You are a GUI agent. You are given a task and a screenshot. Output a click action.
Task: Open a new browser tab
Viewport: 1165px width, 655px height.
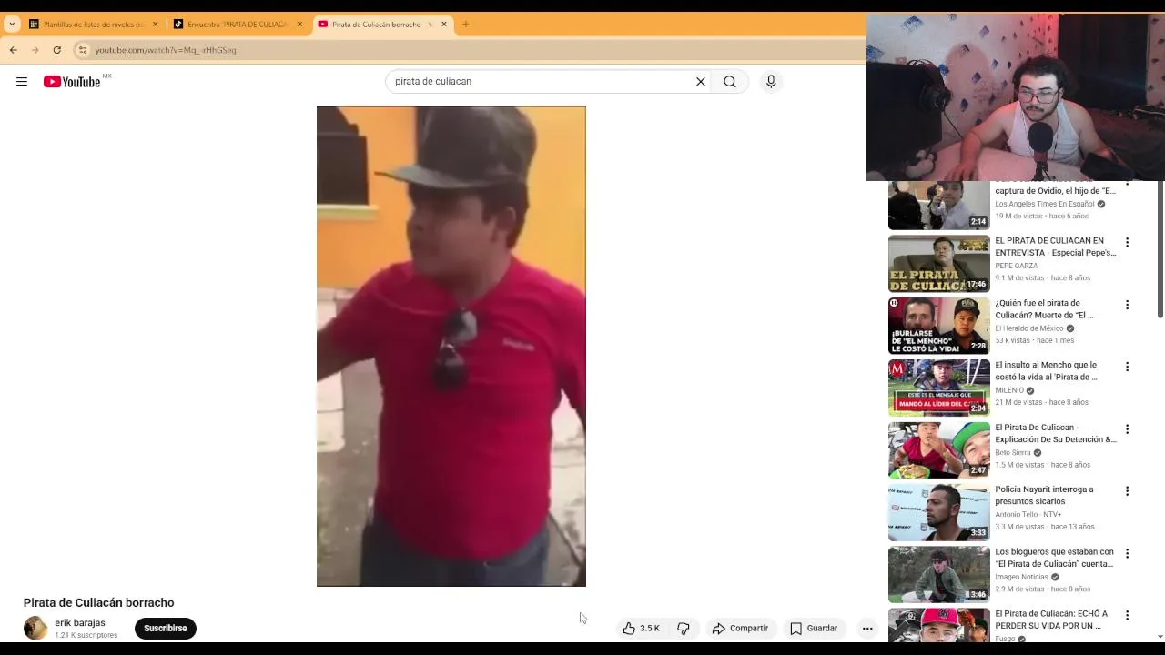[x=466, y=25]
